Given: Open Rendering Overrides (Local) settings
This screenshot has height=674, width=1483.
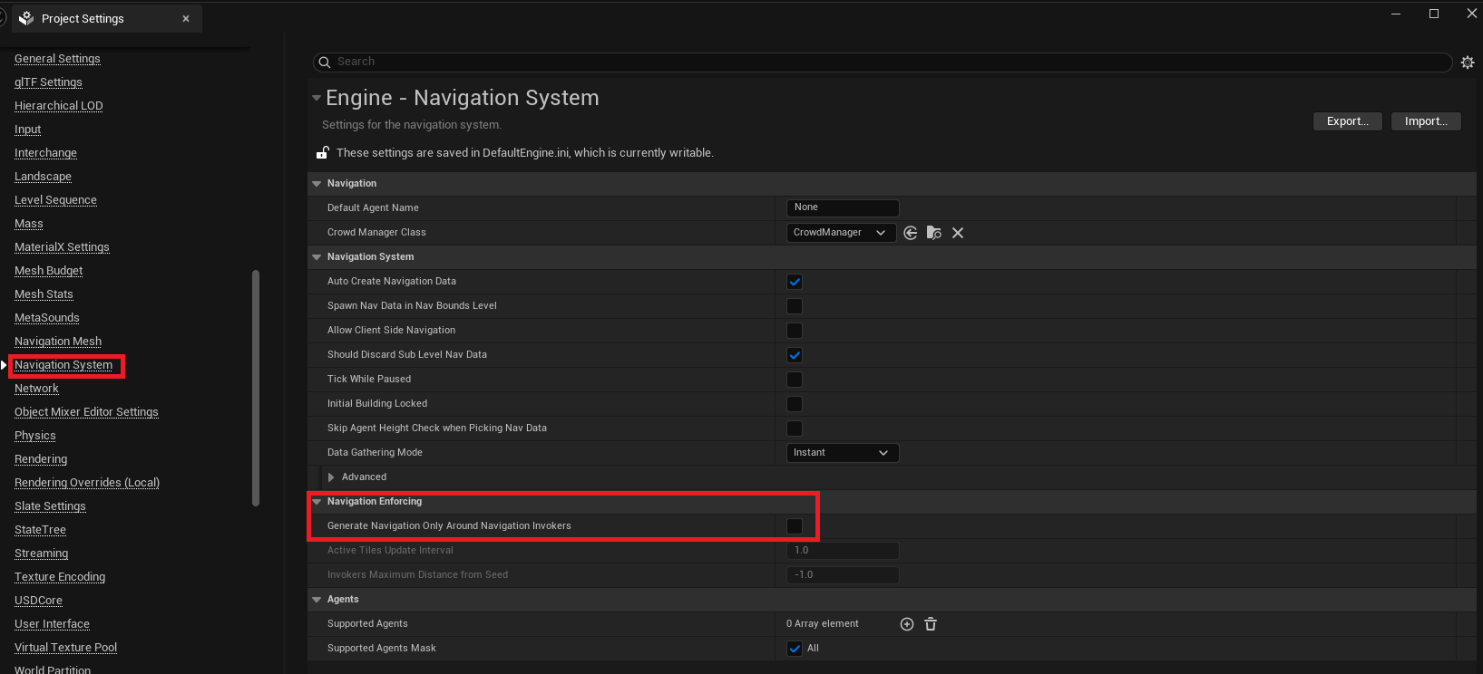Looking at the screenshot, I should click(x=87, y=483).
